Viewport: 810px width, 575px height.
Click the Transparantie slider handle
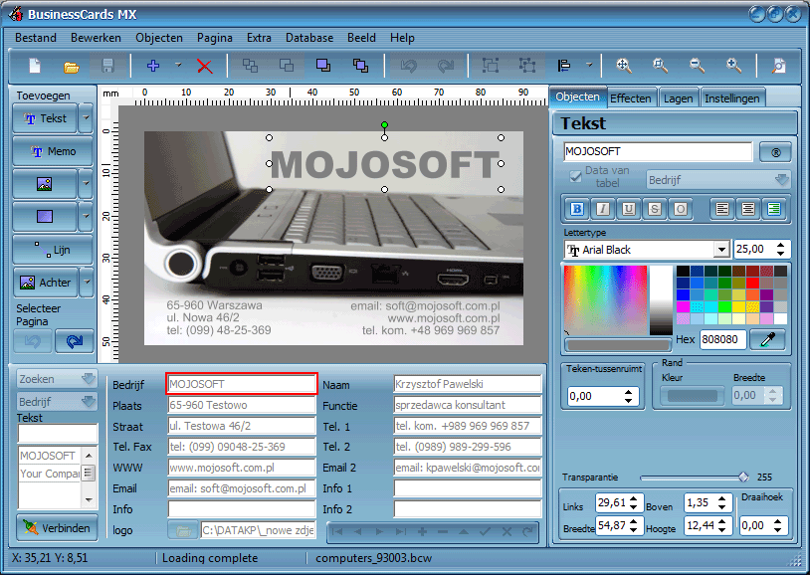(x=743, y=478)
